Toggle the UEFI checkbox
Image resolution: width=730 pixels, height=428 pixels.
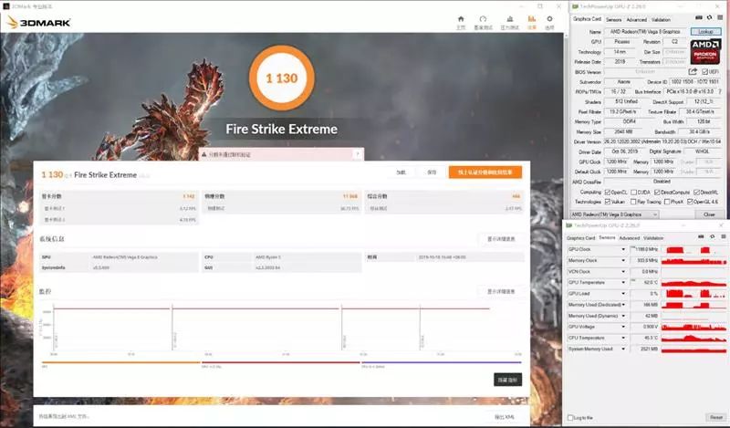pos(704,72)
